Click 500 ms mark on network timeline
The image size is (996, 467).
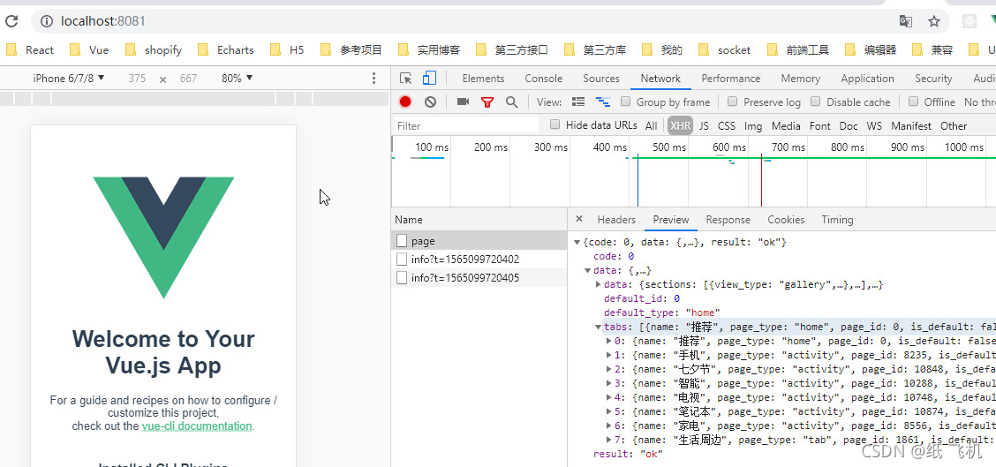coord(669,147)
